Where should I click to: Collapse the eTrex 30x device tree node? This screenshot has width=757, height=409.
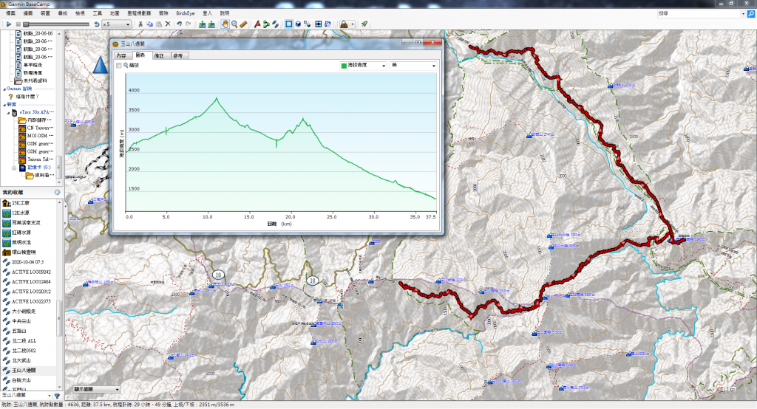click(x=7, y=113)
